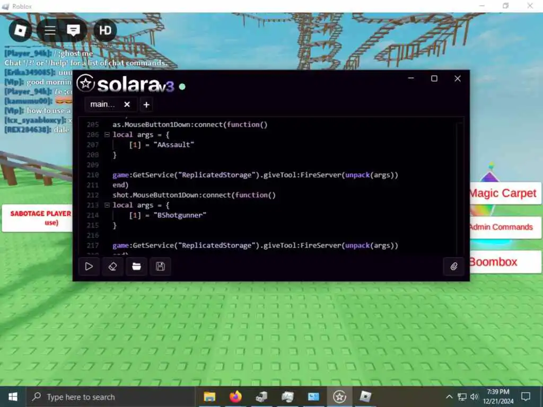
Task: Open the notification center icon
Action: [526, 396]
